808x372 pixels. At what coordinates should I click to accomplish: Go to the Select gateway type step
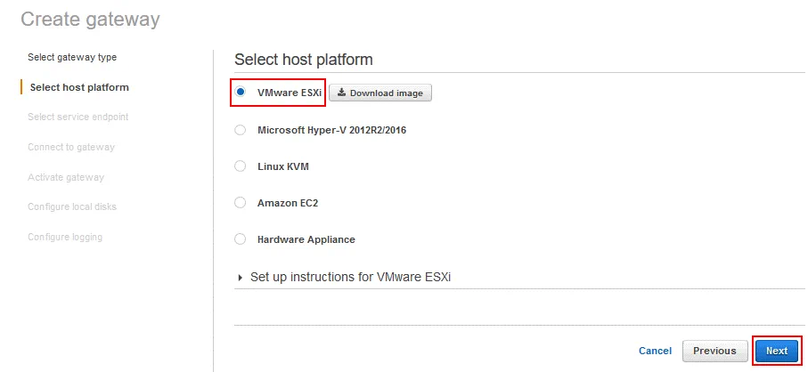72,57
